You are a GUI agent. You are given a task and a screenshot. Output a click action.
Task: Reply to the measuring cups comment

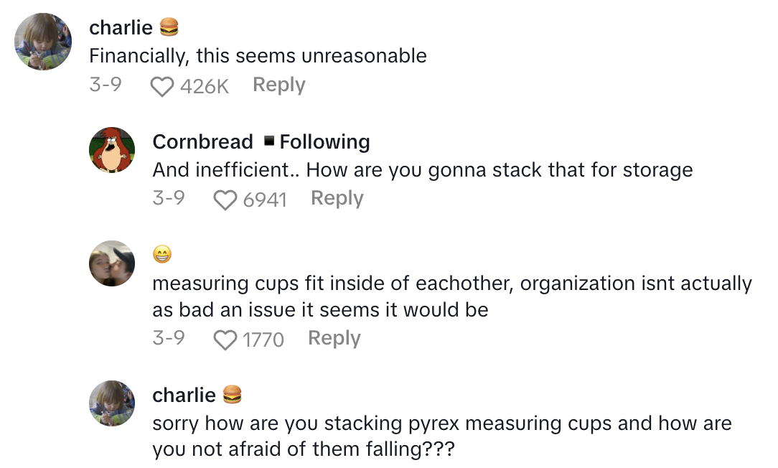[x=334, y=338]
